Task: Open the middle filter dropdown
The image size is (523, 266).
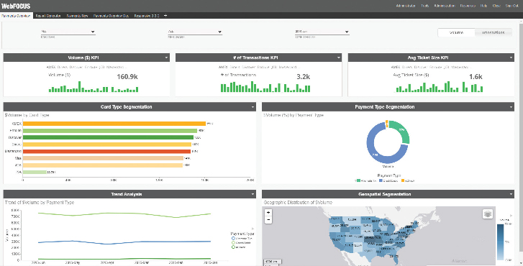Action: (195, 32)
